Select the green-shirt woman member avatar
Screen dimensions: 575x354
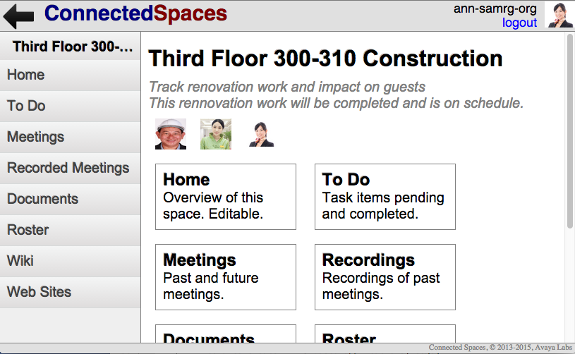(x=216, y=134)
